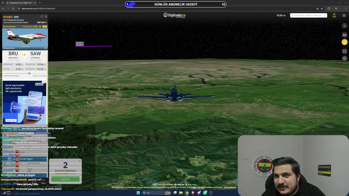Open the Flightradar24 logo home link
The image size is (349, 196).
click(174, 15)
